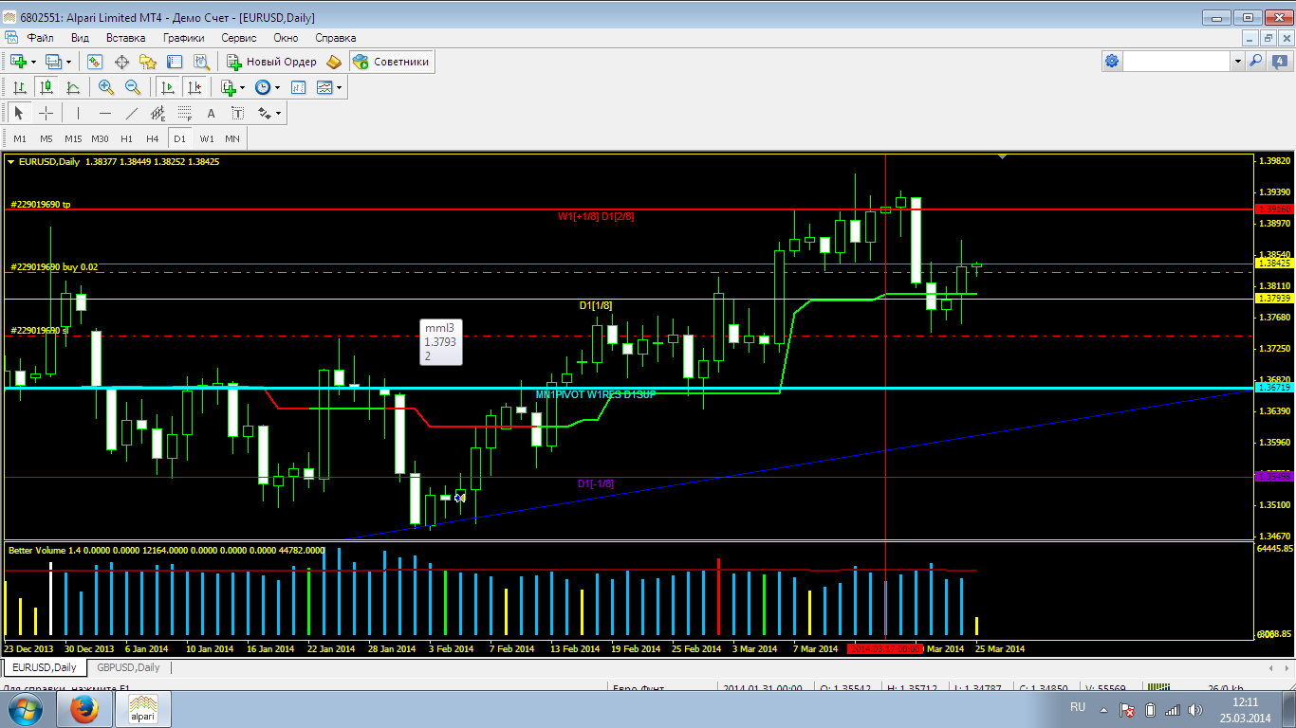Open Terminal panel icon
Screen dimensions: 1296x728
175,62
